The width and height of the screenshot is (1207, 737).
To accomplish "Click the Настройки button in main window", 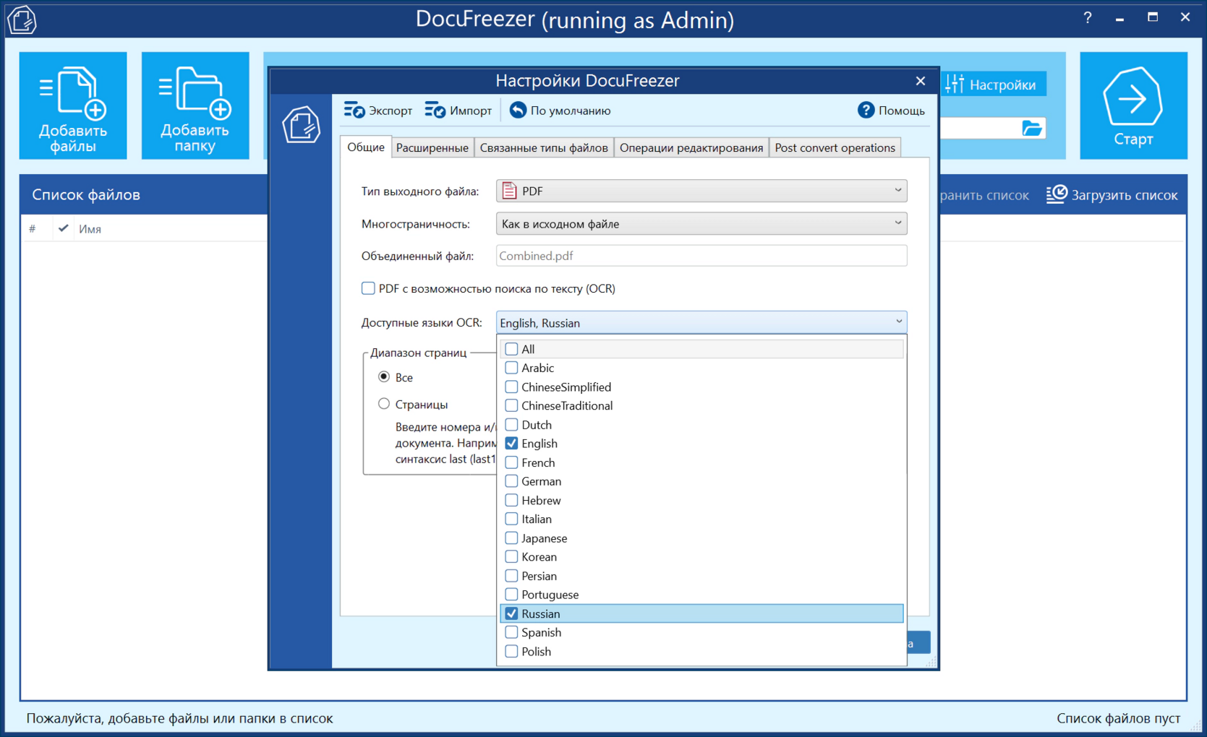I will [x=993, y=85].
